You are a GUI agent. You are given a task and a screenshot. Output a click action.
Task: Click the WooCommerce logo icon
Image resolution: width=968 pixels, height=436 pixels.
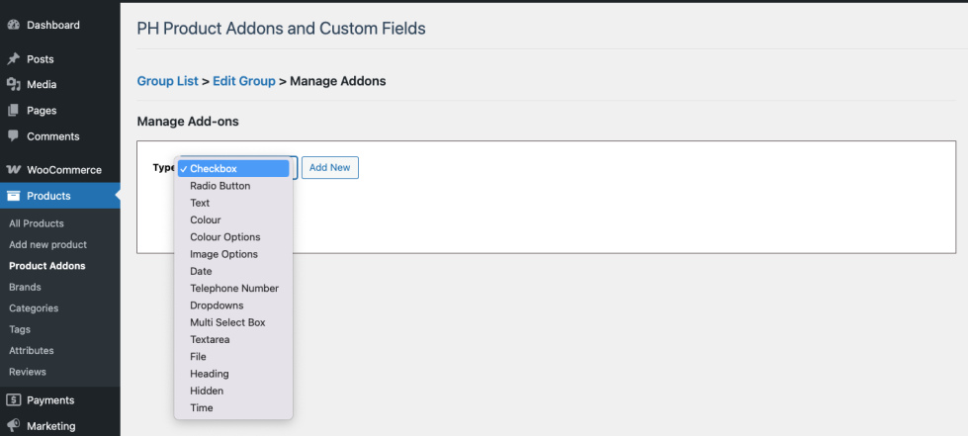coord(14,170)
